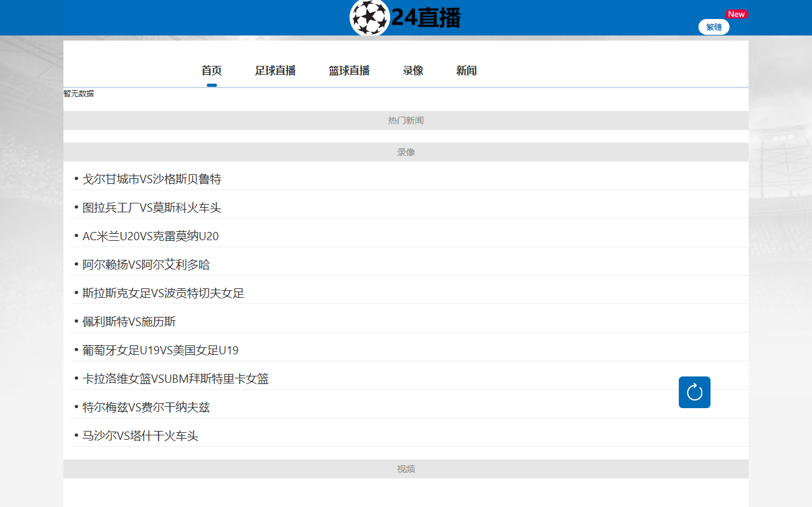The height and width of the screenshot is (507, 812).
Task: Open 斯拉斯克女足VS波贡特切夫女足 link
Action: [163, 293]
